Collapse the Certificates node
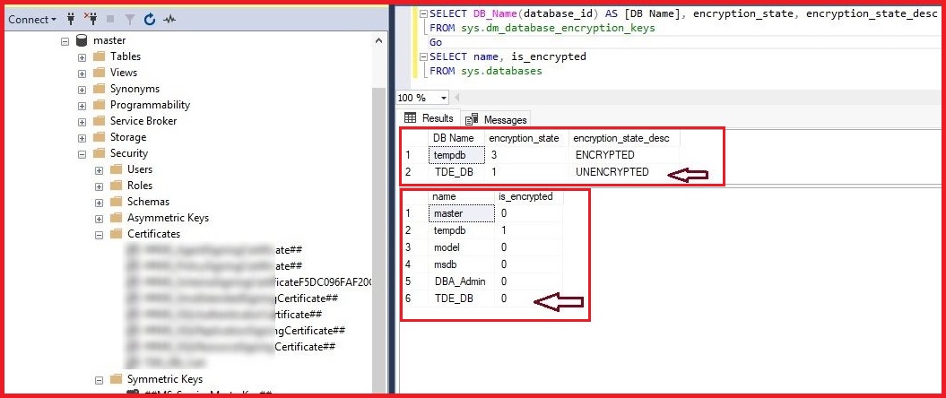Screen dimensions: 946x398 click(100, 235)
